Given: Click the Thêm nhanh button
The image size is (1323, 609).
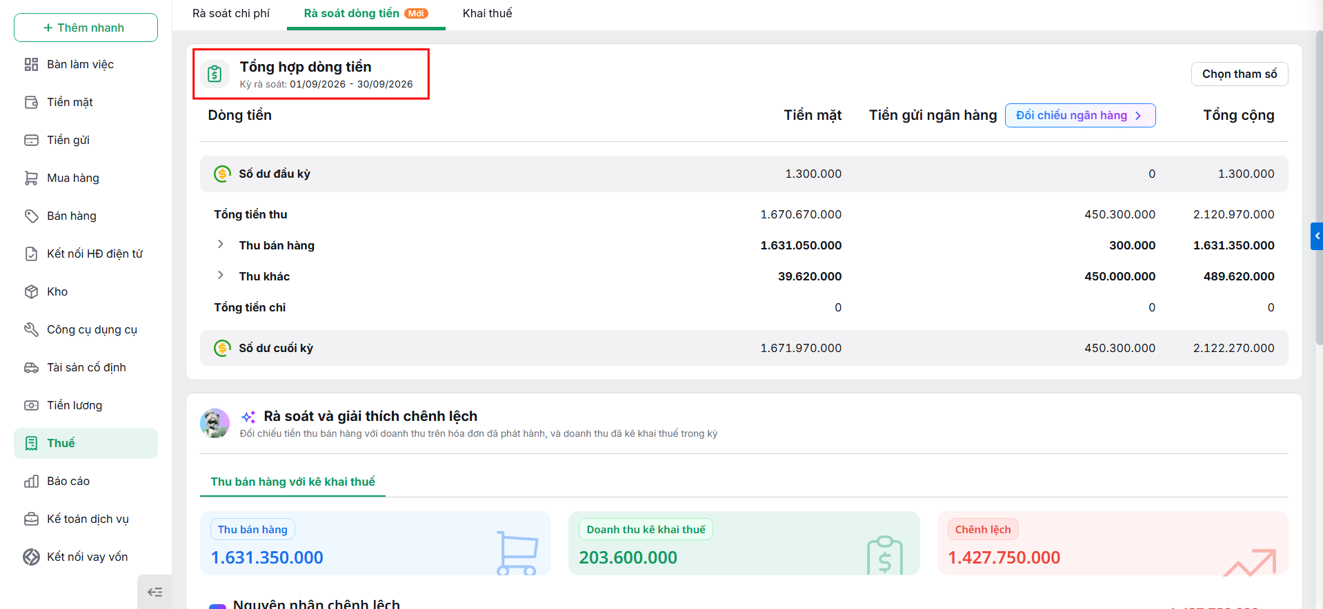Looking at the screenshot, I should pos(86,28).
